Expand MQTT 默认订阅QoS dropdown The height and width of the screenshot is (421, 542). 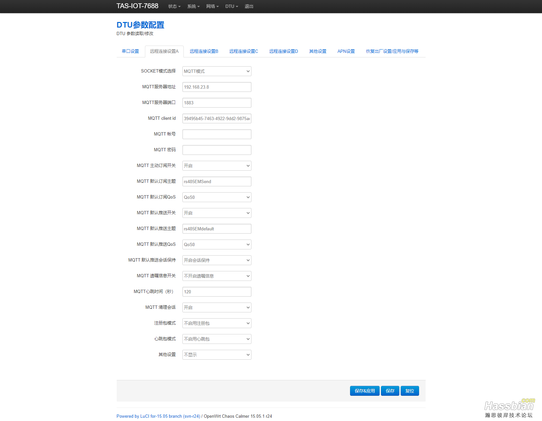pos(217,197)
